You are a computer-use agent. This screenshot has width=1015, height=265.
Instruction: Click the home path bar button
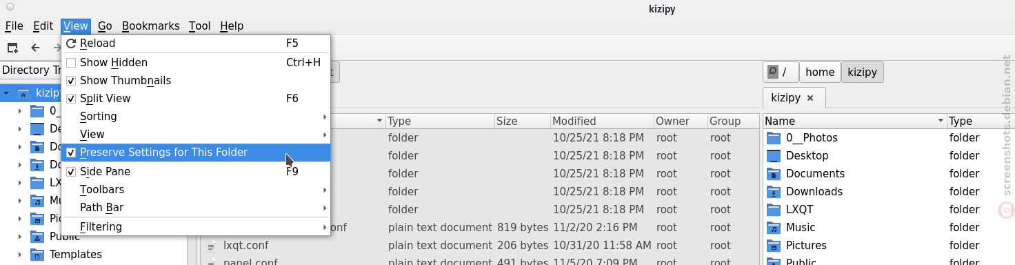820,72
